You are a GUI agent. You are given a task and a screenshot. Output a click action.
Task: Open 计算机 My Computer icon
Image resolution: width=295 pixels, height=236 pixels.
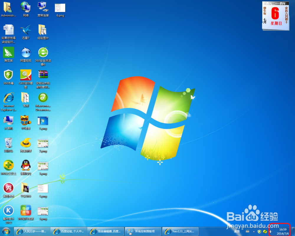click(9, 123)
